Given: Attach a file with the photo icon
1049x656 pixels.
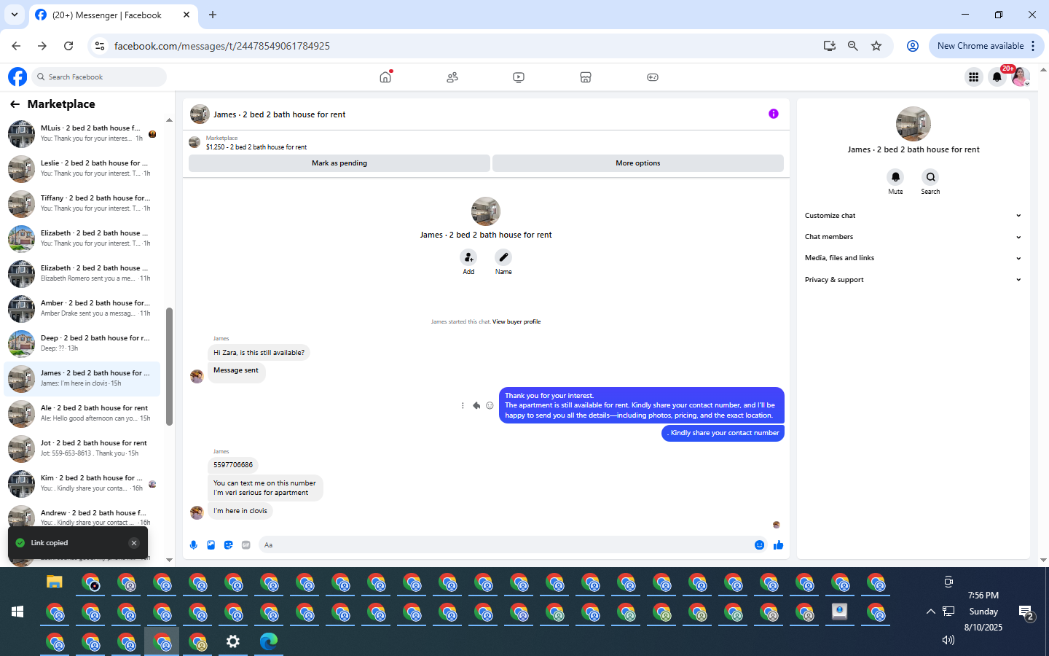Looking at the screenshot, I should (x=211, y=544).
